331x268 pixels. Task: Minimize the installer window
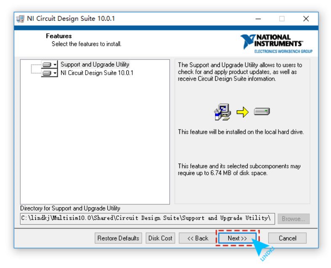click(x=258, y=19)
